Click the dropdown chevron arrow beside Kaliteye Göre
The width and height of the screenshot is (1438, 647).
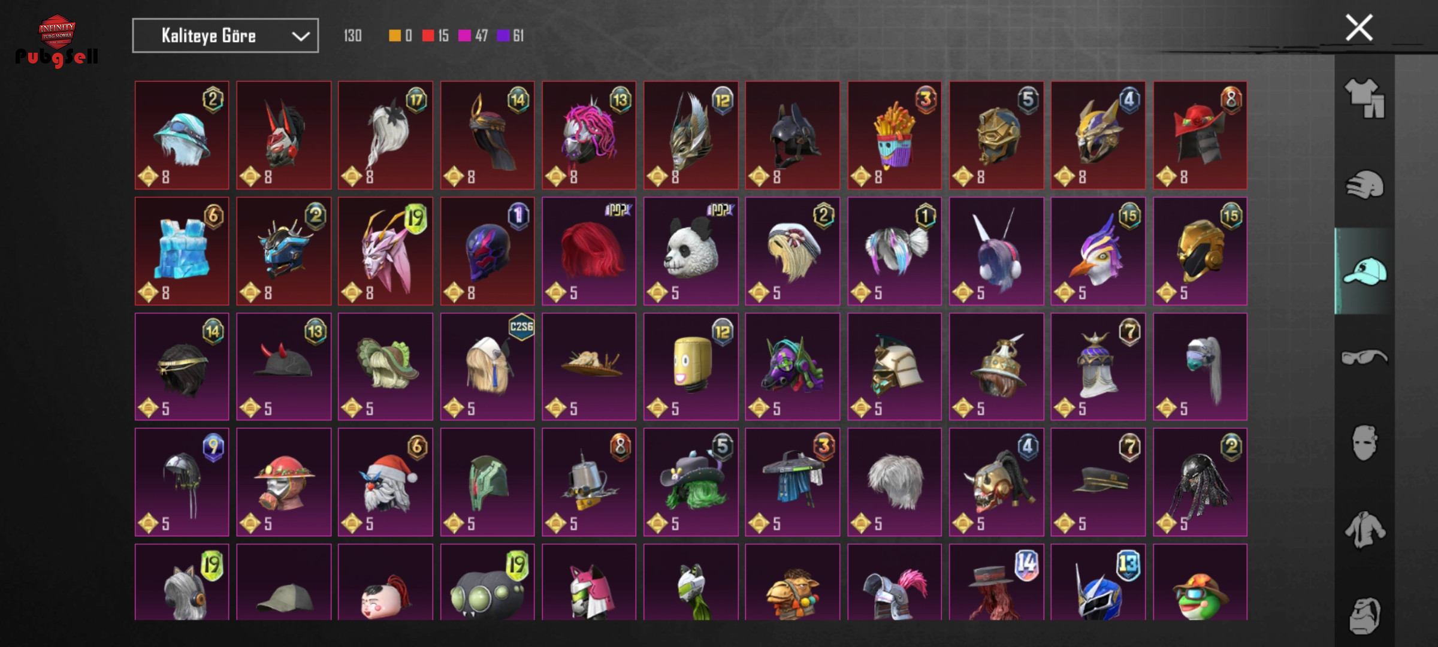pos(300,37)
